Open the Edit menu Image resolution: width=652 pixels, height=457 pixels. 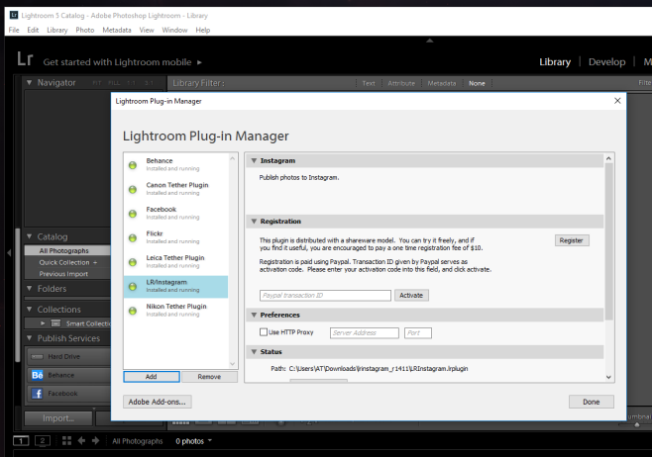pos(33,30)
